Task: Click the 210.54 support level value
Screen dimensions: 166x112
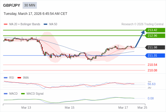Action: 152,65
